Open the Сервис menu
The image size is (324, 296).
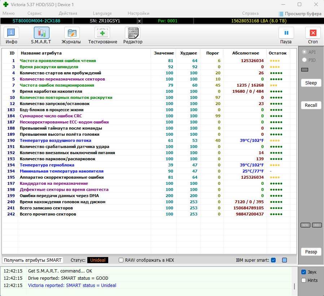click(35, 13)
